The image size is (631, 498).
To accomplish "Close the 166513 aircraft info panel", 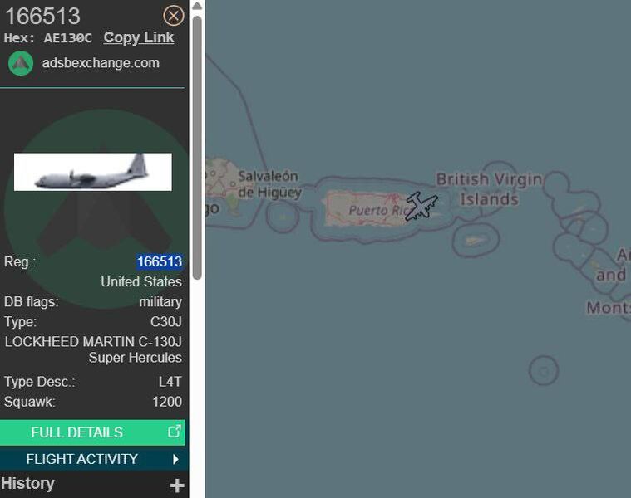I will pos(174,16).
